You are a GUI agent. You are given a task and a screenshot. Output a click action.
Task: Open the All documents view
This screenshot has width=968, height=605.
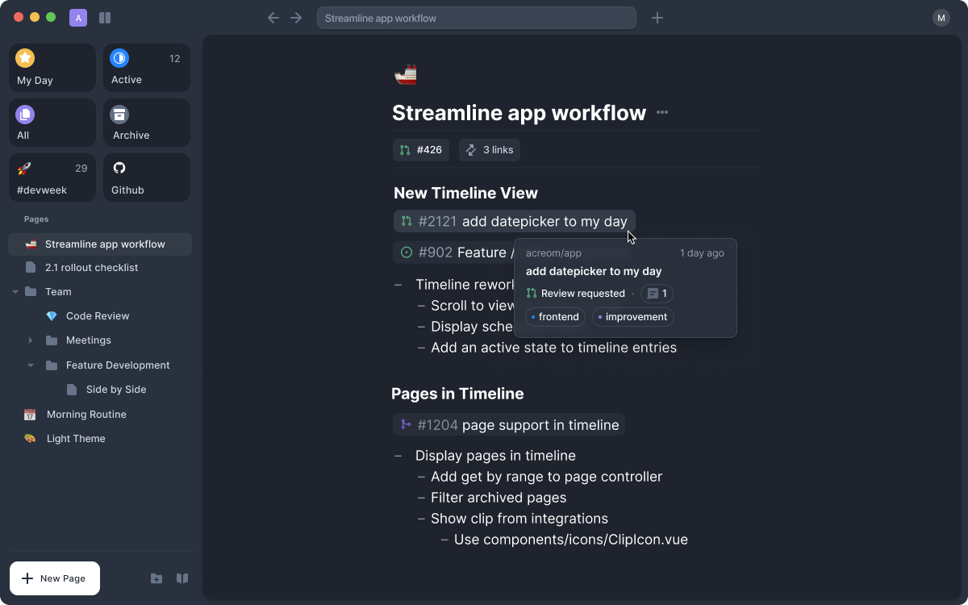pos(52,123)
